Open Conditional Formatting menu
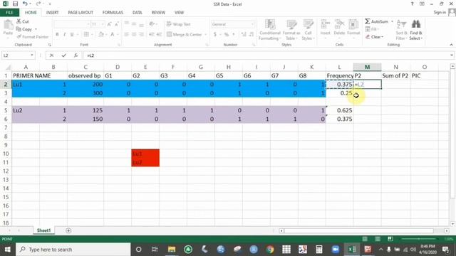The width and height of the screenshot is (456, 256). click(x=270, y=30)
